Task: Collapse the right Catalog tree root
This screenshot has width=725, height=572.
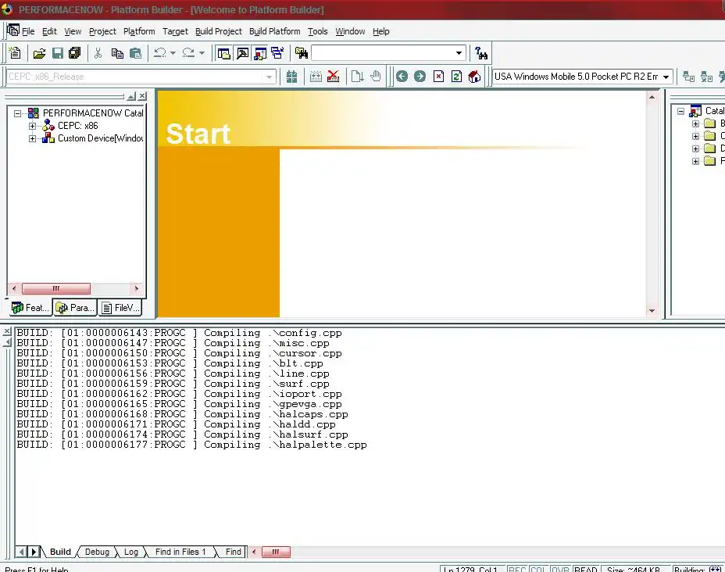Action: coord(681,111)
